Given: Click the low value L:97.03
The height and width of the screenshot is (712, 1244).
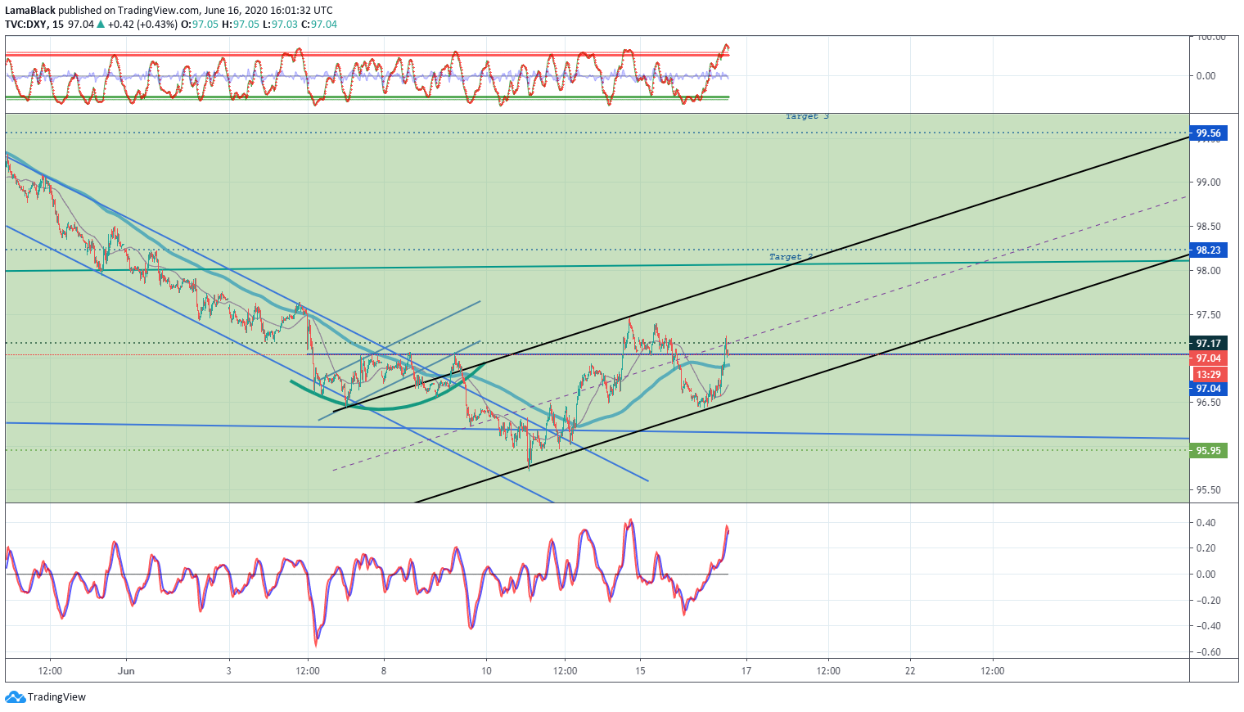Looking at the screenshot, I should [279, 25].
